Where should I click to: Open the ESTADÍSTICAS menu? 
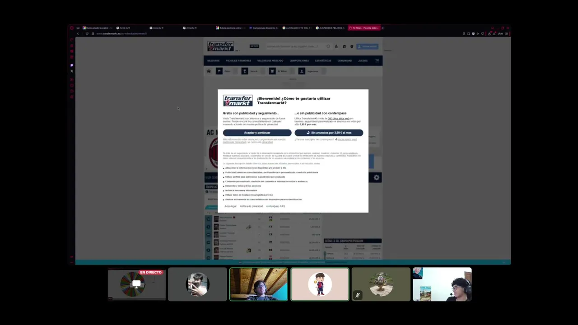coord(323,60)
